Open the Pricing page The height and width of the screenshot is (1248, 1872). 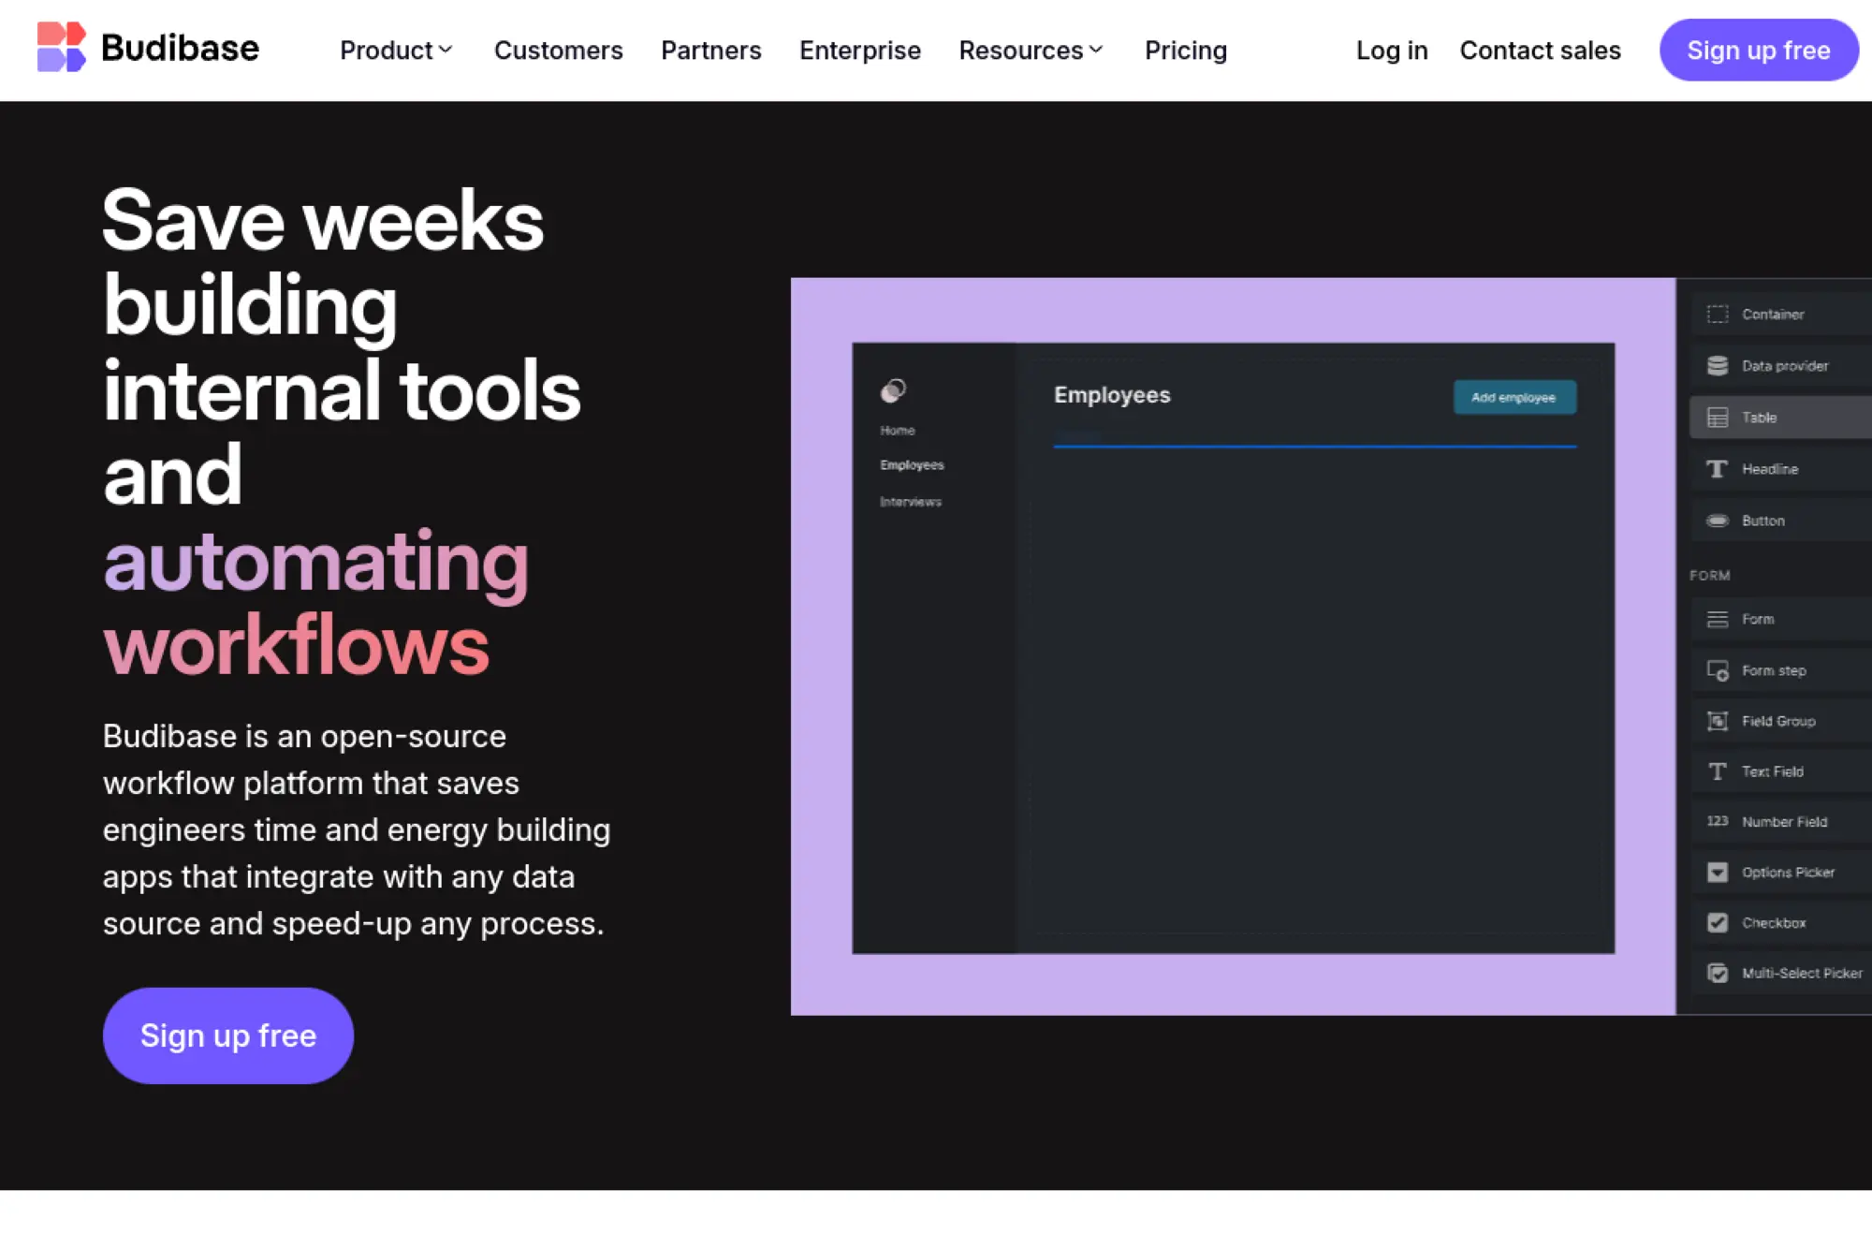[1185, 51]
